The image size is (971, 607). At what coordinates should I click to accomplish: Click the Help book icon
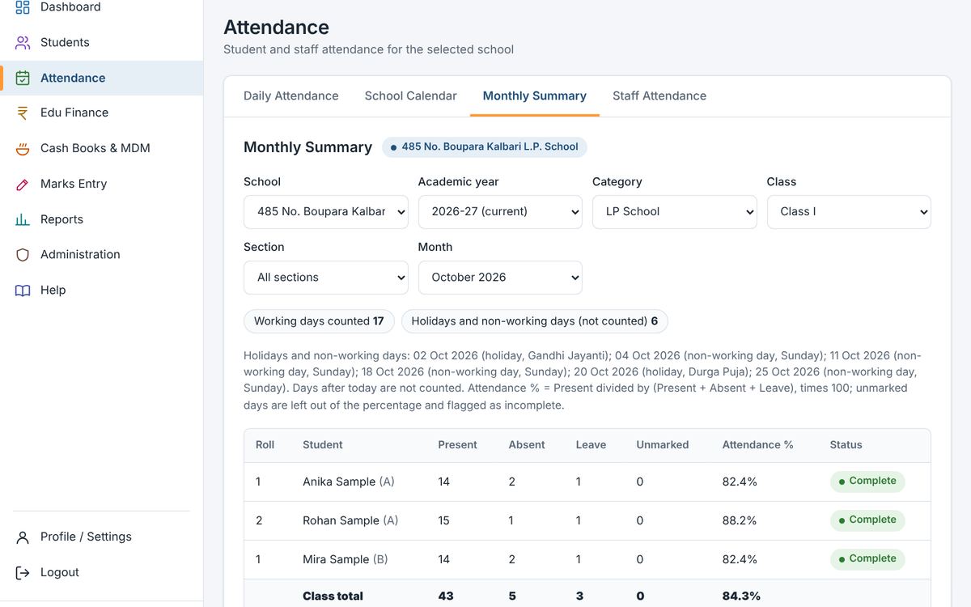click(23, 290)
